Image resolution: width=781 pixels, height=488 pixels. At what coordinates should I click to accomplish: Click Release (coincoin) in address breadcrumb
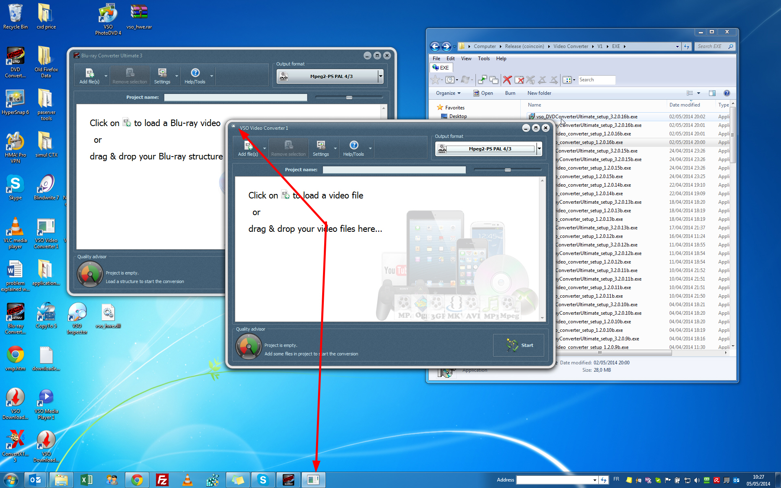tap(524, 46)
